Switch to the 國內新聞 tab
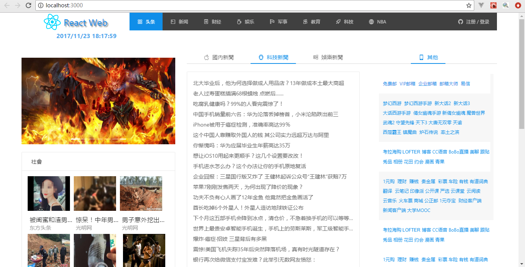Image resolution: width=525 pixels, height=267 pixels. click(x=219, y=57)
